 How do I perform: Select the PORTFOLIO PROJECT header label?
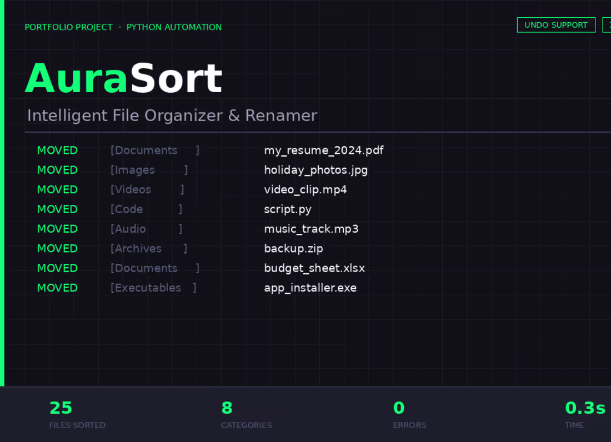(x=68, y=27)
